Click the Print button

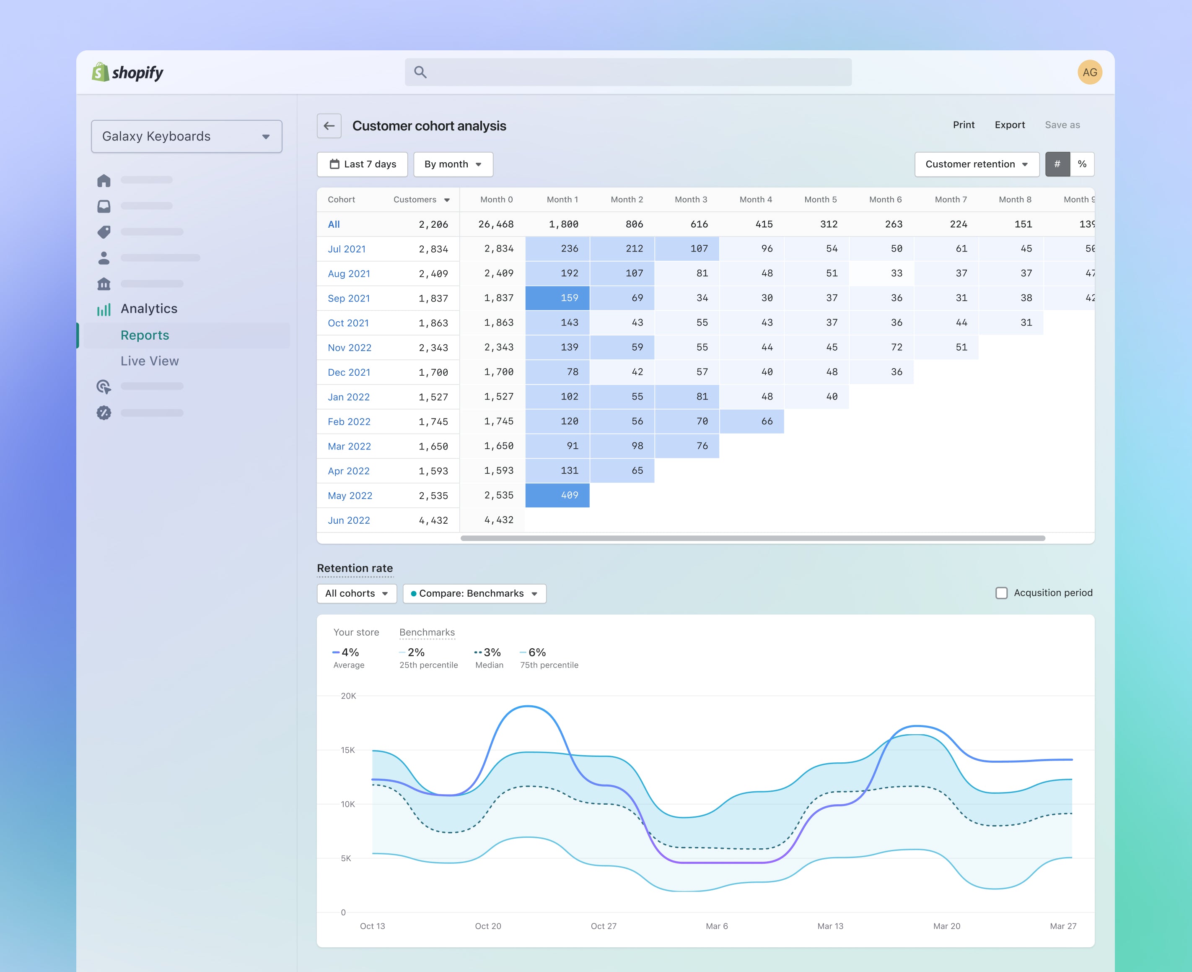click(x=964, y=125)
